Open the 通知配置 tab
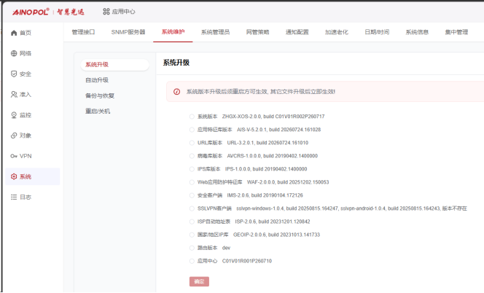 click(297, 32)
